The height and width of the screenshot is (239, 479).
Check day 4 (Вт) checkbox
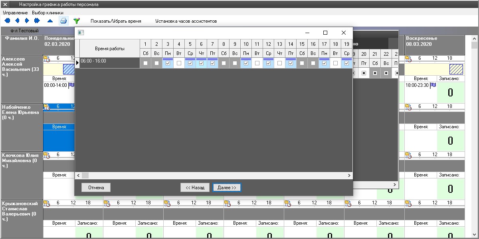pos(179,63)
